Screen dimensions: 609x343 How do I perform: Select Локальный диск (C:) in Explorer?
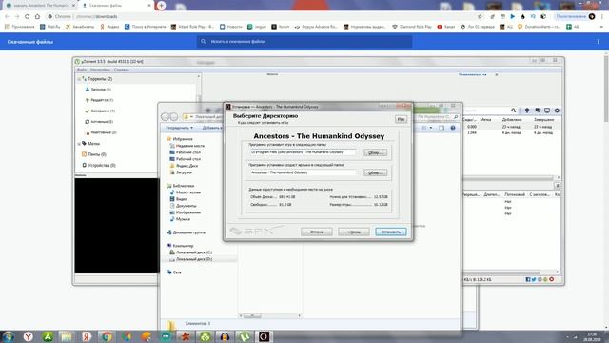pyautogui.click(x=190, y=252)
